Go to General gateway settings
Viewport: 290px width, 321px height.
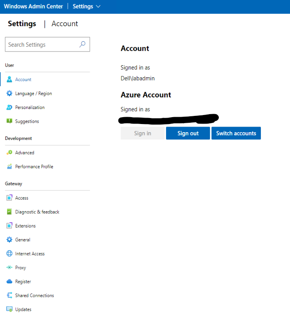click(23, 240)
